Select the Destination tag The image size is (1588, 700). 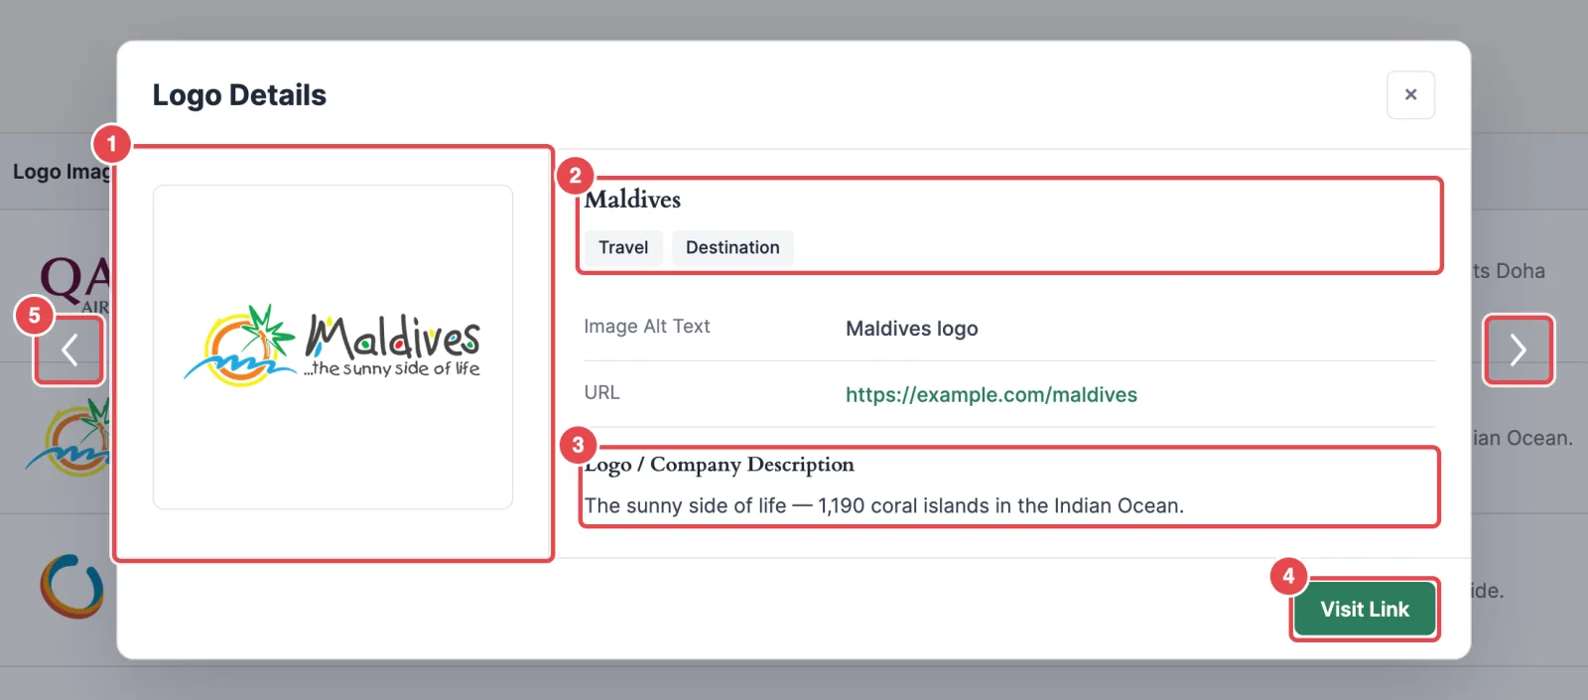[x=732, y=247]
